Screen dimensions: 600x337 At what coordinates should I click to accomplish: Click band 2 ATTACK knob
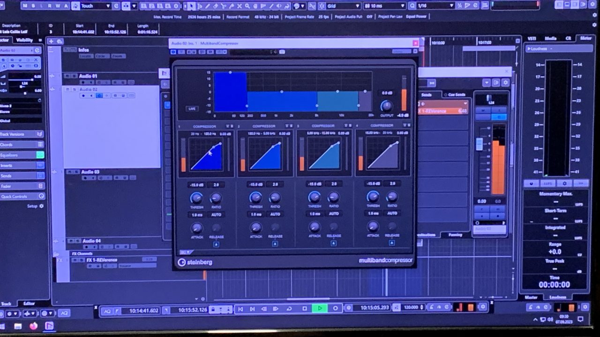pos(255,227)
